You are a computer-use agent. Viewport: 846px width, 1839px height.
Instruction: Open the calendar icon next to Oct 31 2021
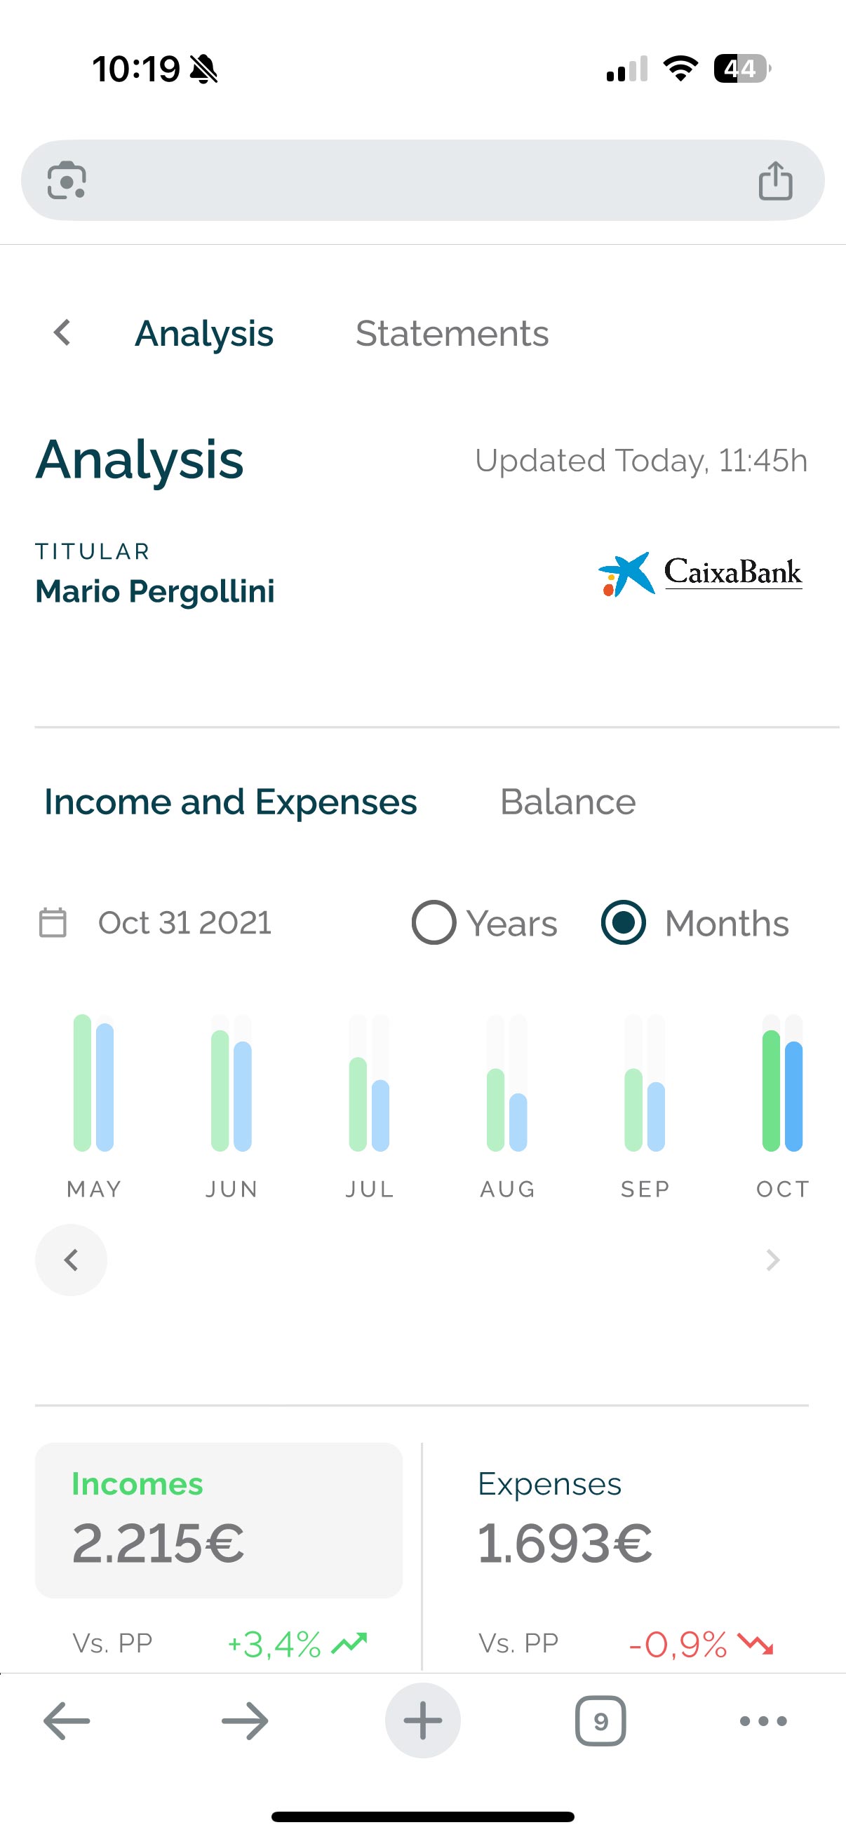click(53, 922)
